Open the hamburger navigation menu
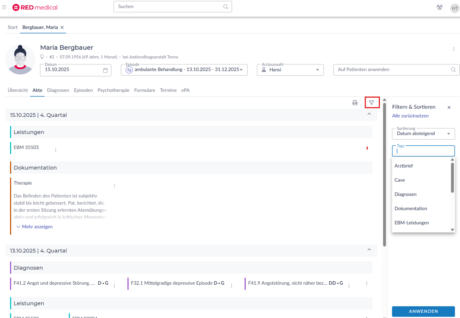Viewport: 460px width, 318px height. 4,7
